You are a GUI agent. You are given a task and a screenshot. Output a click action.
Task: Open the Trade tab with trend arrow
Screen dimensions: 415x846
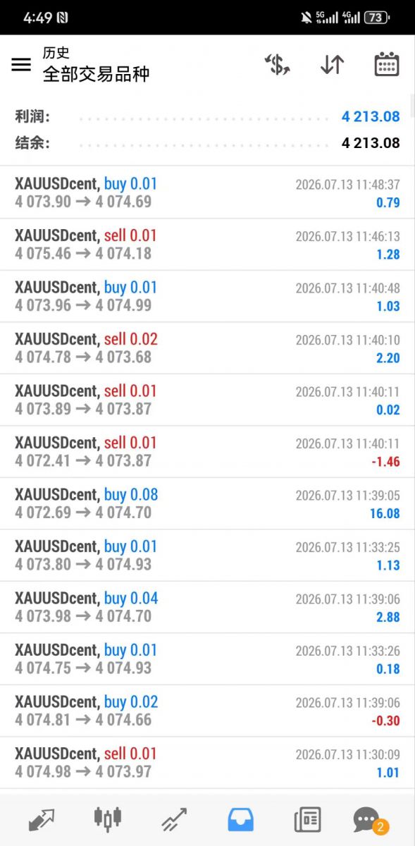tap(173, 819)
